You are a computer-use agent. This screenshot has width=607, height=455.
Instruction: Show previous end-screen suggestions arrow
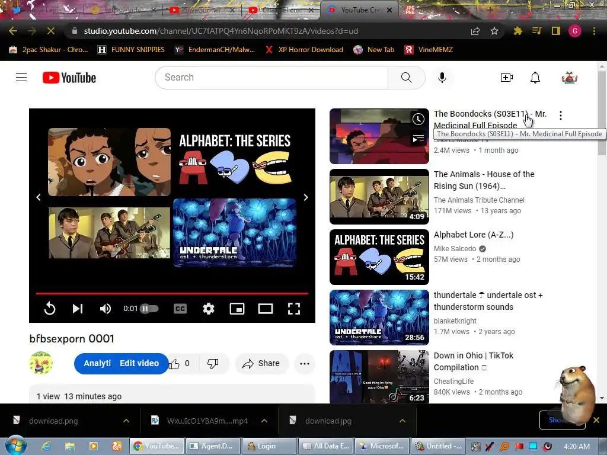[39, 197]
